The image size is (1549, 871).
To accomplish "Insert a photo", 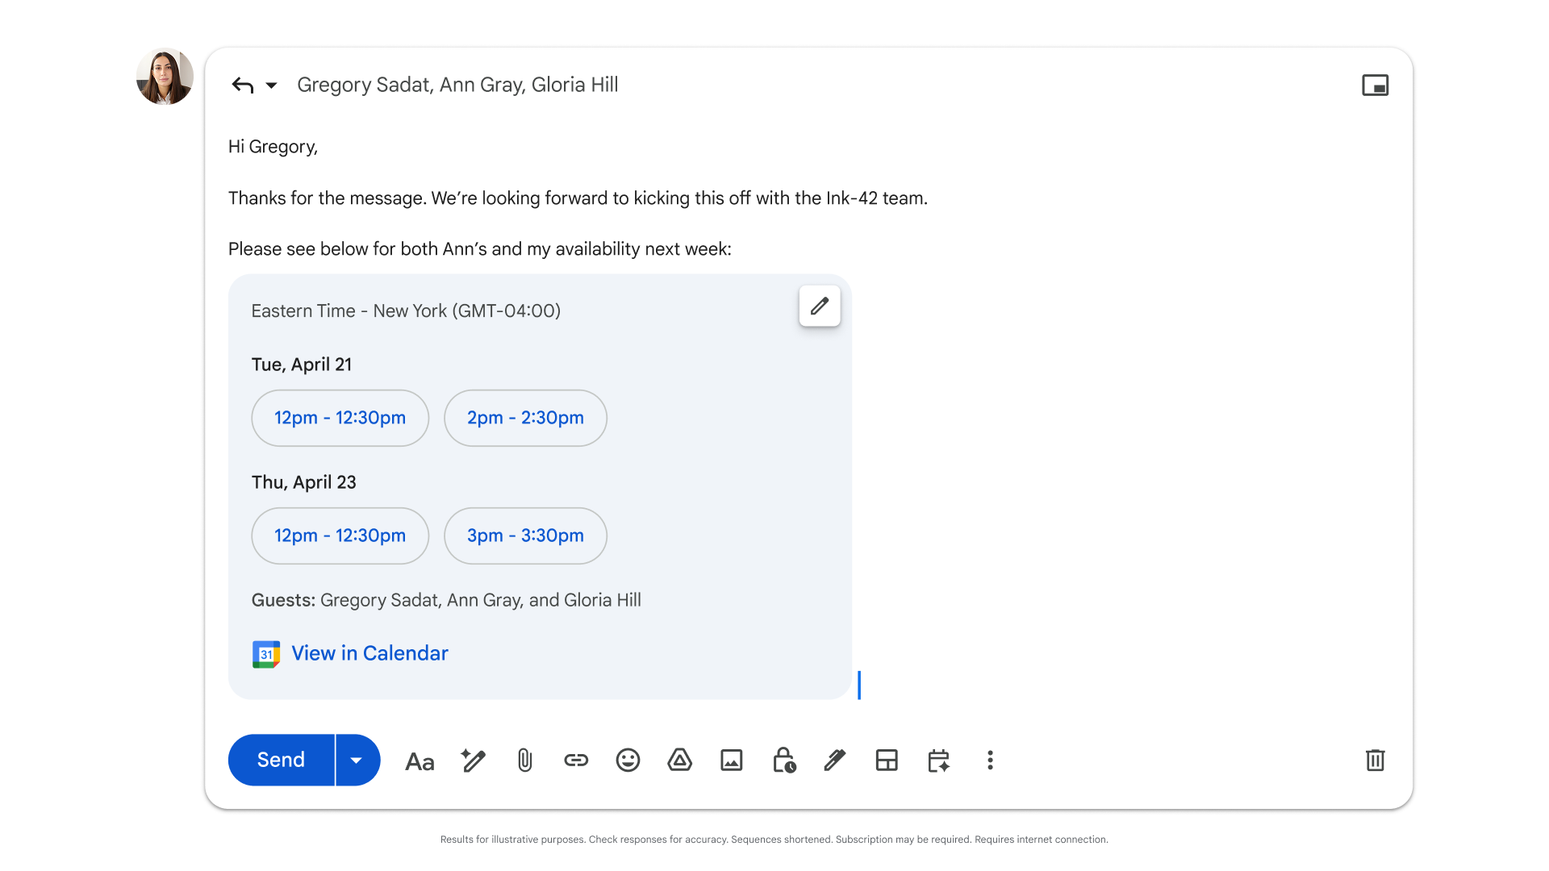I will [731, 760].
